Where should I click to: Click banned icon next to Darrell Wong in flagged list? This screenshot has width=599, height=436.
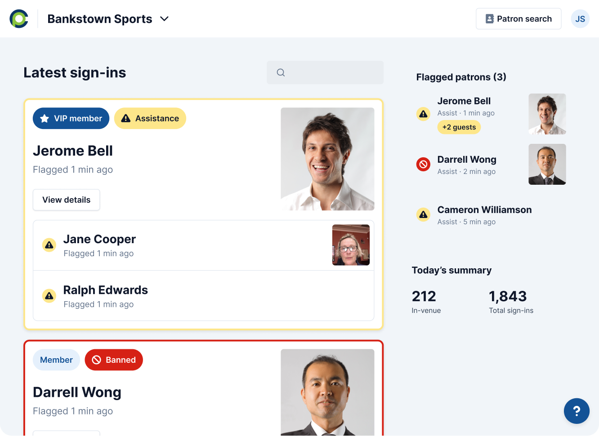tap(423, 165)
